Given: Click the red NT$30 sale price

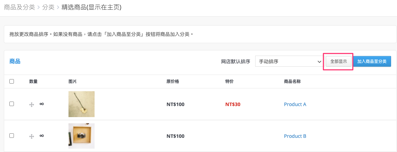Looking at the screenshot, I should coord(233,104).
